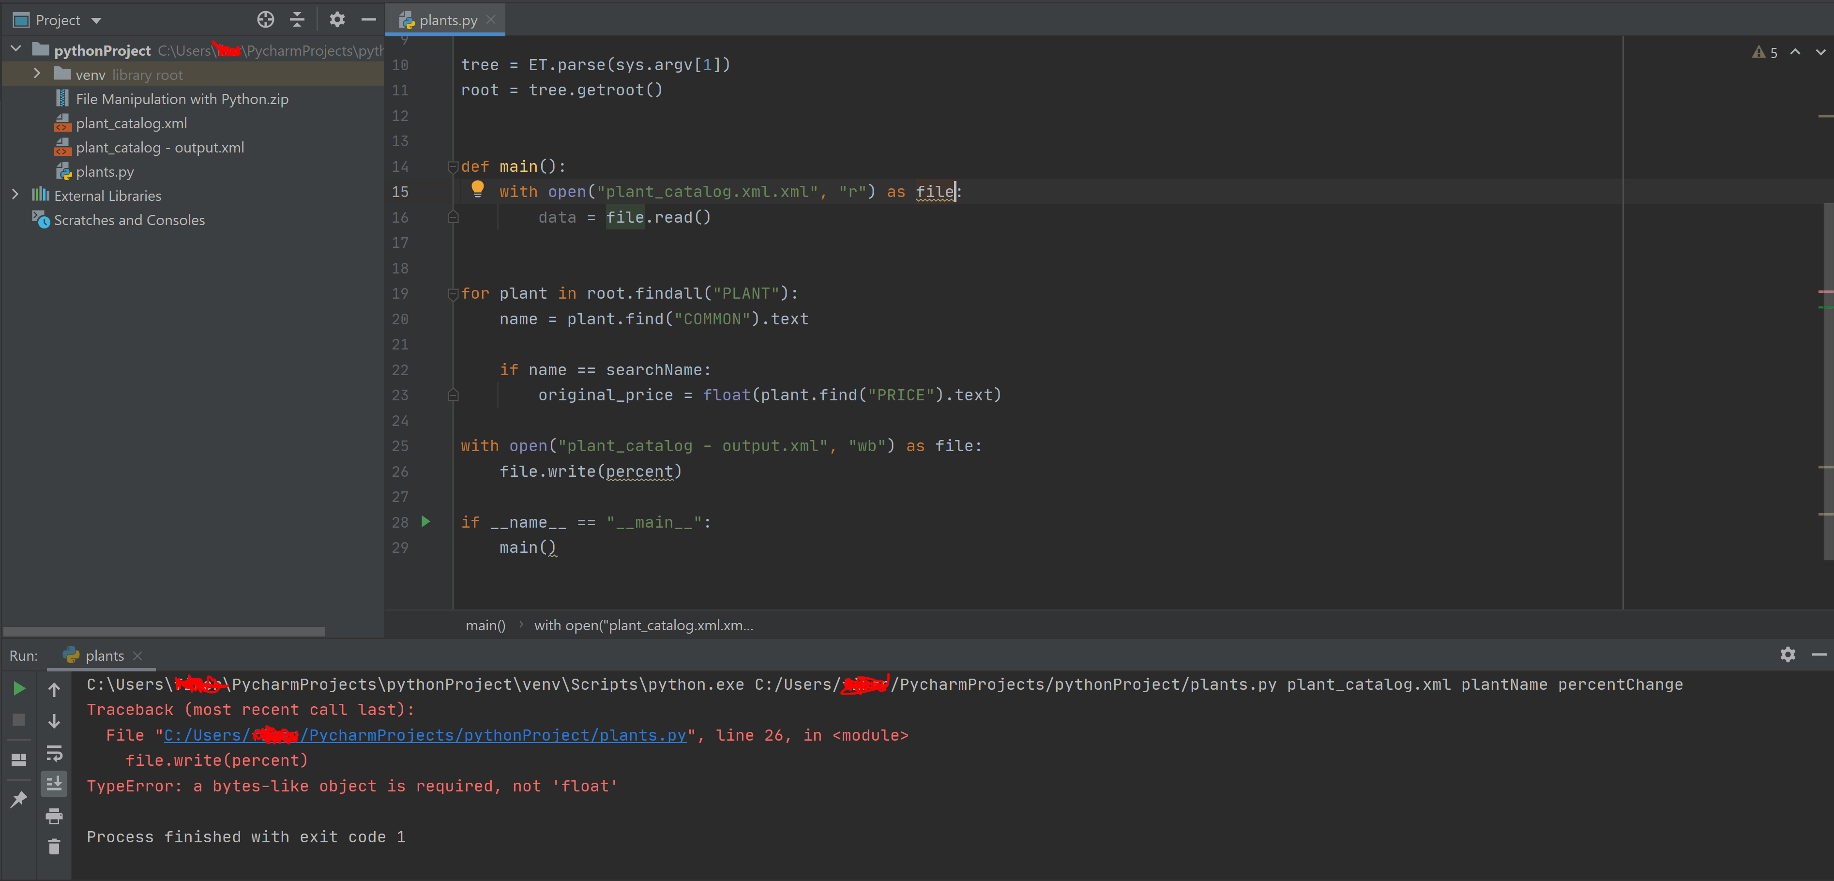Click the print output icon

54,816
